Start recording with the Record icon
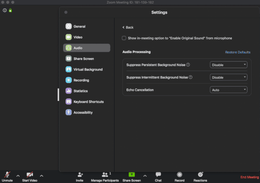260x183 pixels. 179,174
